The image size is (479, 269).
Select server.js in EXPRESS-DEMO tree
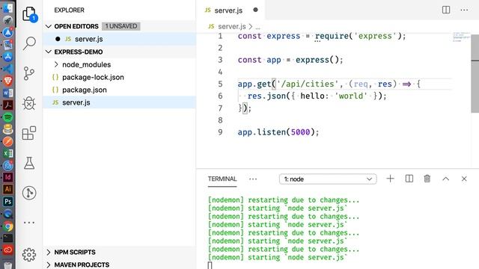[x=119, y=102]
